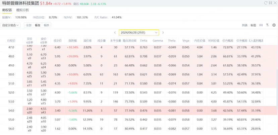Click the Vega column header

click(186, 41)
